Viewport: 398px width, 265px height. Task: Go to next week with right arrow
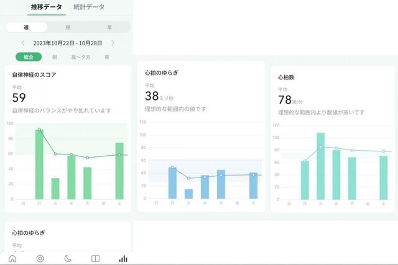coord(113,43)
